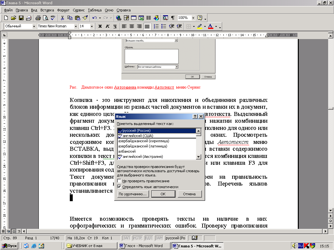Toggle the nonprinting paragraph marks

[x=173, y=18]
